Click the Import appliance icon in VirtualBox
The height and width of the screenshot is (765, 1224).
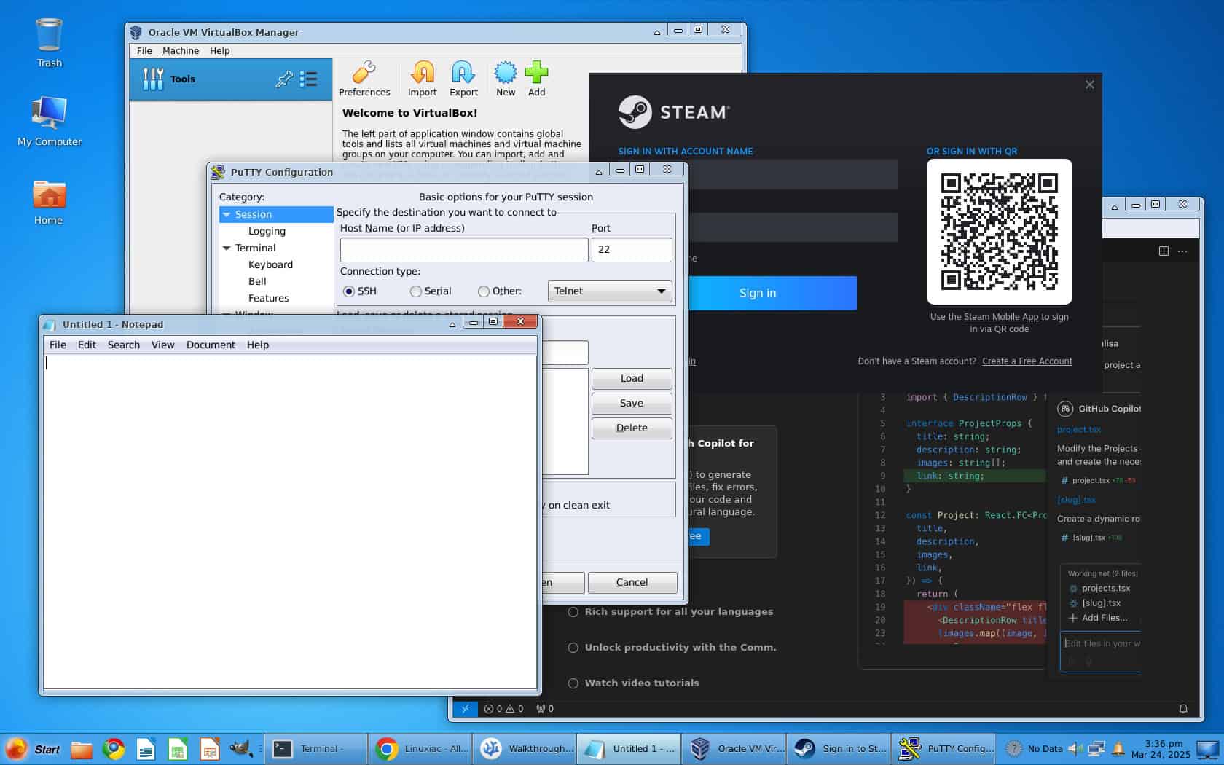point(422,78)
